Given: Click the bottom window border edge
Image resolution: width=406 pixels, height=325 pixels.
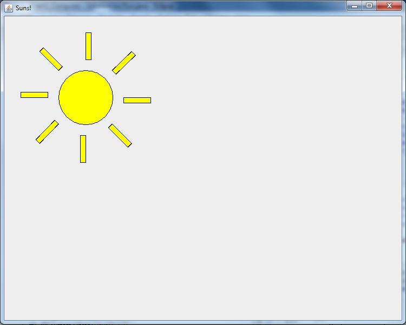Looking at the screenshot, I should pyautogui.click(x=203, y=322).
